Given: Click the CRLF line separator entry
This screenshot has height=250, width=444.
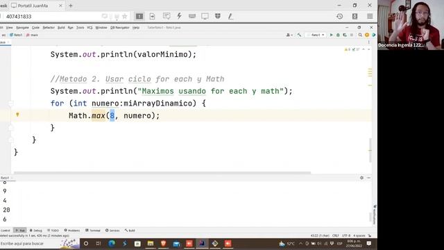Looking at the screenshot, I should pyautogui.click(x=336, y=235).
